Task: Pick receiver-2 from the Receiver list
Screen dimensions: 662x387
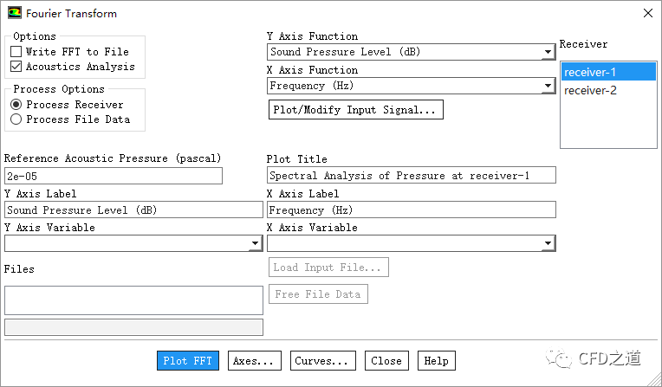Action: point(589,90)
